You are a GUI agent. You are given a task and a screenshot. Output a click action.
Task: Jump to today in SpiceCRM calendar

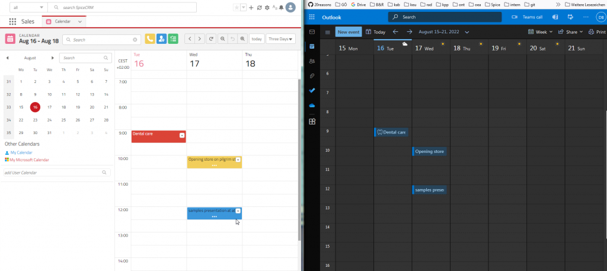(x=257, y=39)
